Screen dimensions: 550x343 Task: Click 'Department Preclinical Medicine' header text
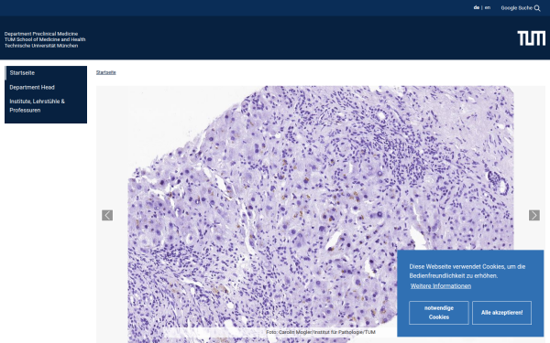pos(41,34)
